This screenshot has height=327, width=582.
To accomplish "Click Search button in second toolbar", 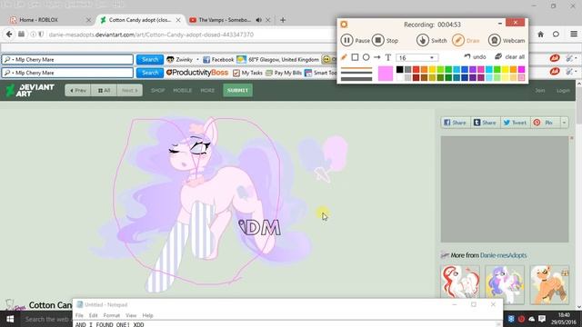I will tap(150, 73).
